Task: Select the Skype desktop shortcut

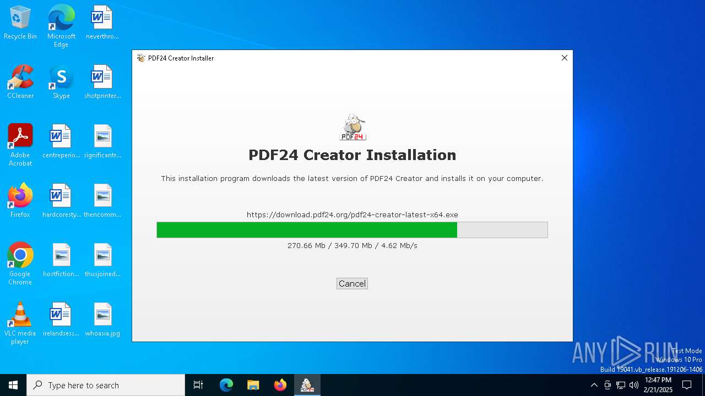Action: tap(61, 82)
